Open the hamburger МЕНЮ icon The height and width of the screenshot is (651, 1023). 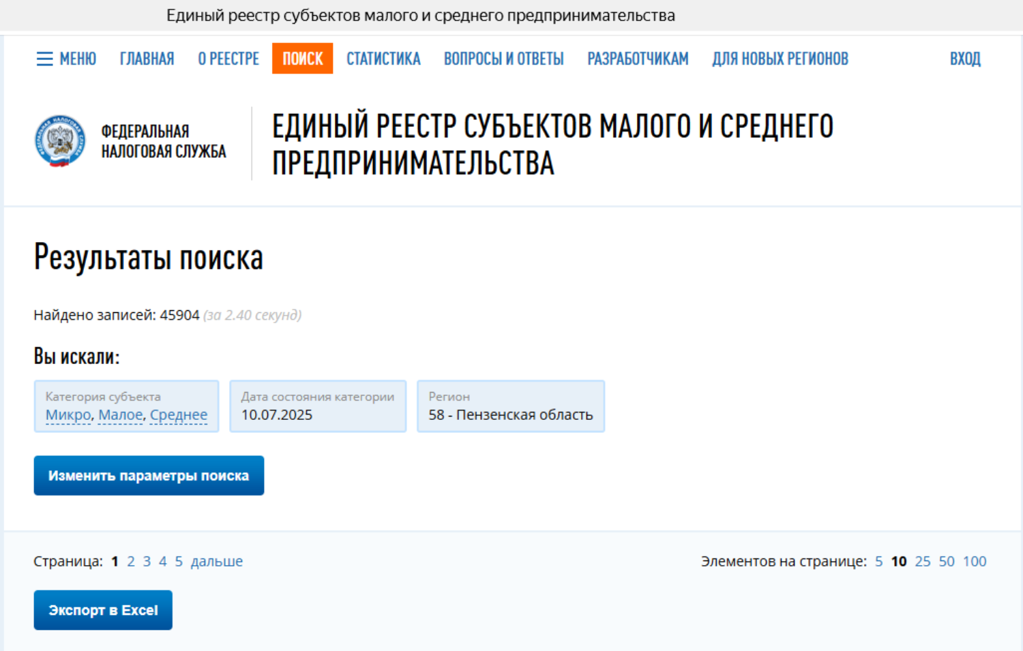tap(45, 59)
